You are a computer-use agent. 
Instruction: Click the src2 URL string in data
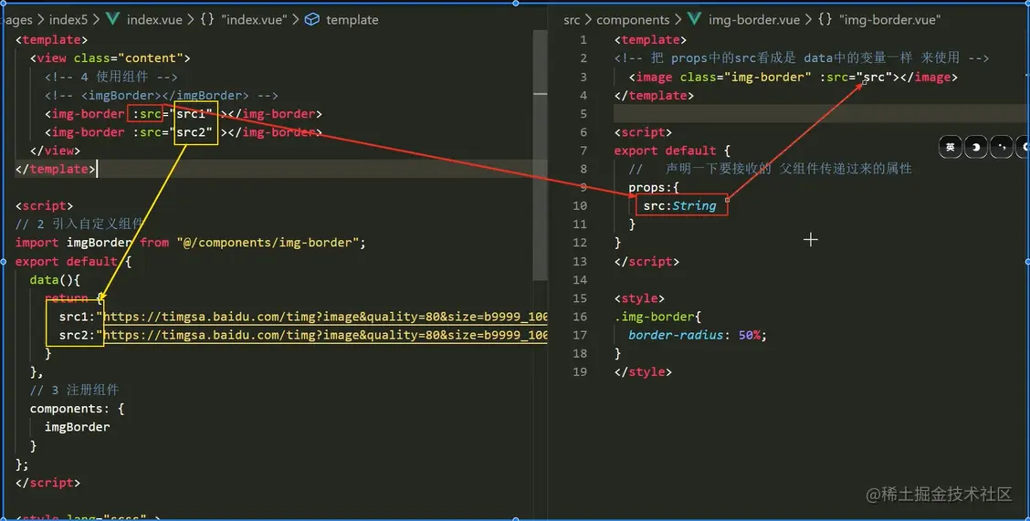[x=321, y=335]
